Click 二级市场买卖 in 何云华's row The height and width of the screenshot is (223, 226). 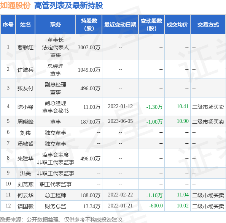[x=208, y=195]
